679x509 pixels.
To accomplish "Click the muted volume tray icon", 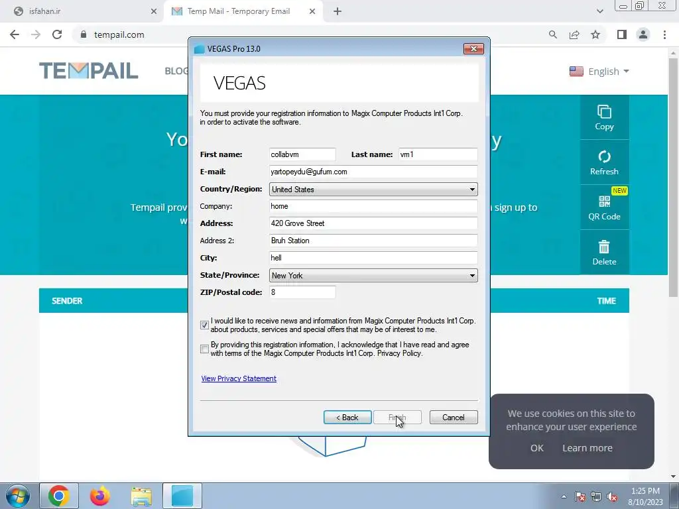I will 612,496.
